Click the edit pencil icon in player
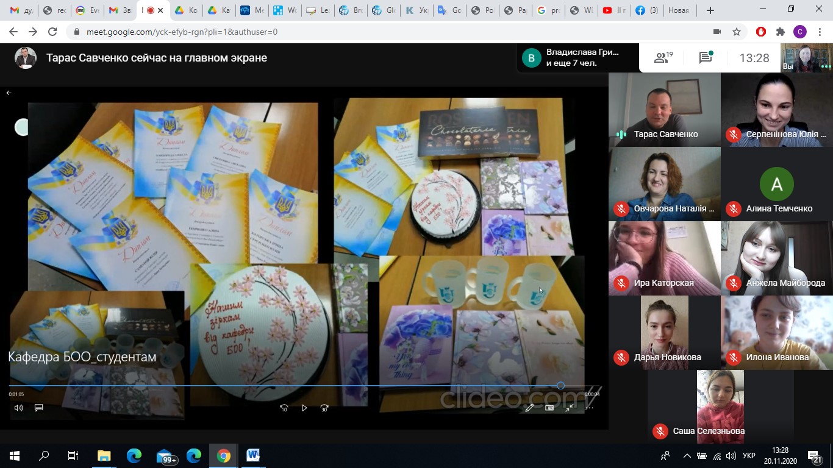The width and height of the screenshot is (833, 468). (x=529, y=408)
